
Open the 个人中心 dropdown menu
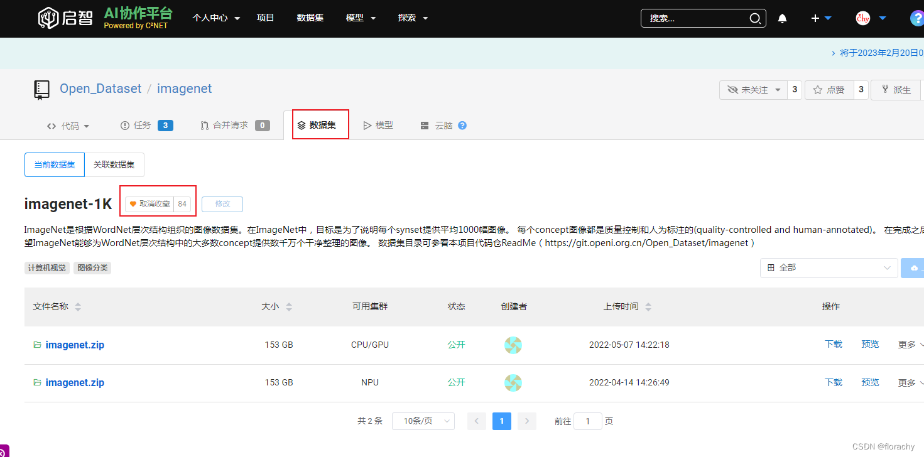tap(216, 18)
